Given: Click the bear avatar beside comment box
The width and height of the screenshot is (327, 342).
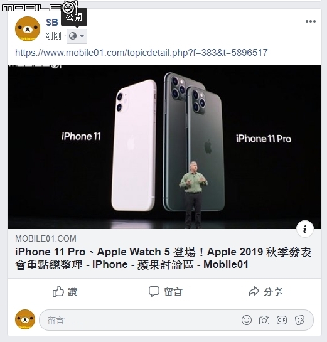Looking at the screenshot, I should 25,319.
